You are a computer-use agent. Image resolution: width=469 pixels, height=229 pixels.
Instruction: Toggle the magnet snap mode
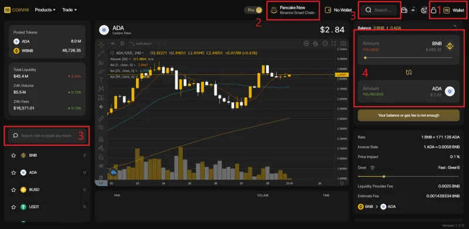click(x=101, y=139)
